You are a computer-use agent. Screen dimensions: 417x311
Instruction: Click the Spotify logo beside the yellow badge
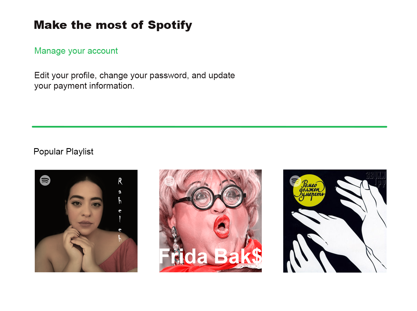click(295, 181)
